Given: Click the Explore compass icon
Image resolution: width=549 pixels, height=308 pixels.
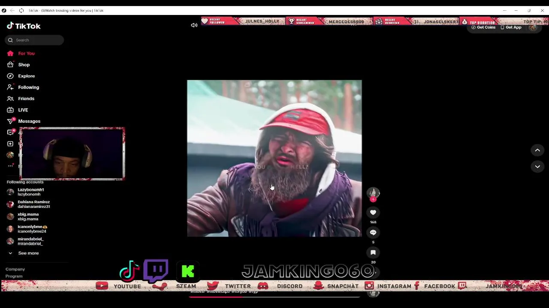Looking at the screenshot, I should point(10,76).
